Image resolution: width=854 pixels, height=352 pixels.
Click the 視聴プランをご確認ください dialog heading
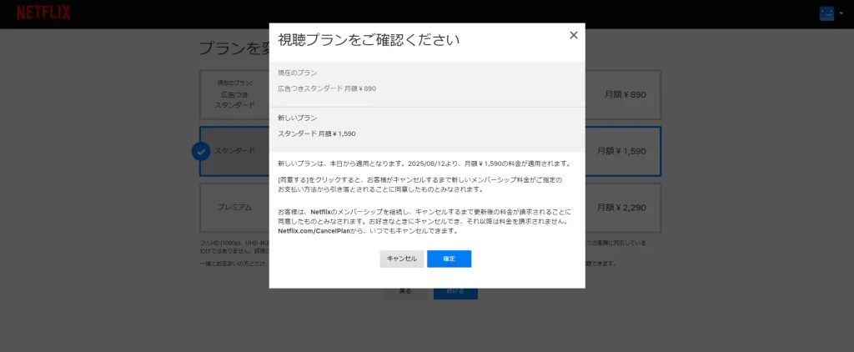369,40
